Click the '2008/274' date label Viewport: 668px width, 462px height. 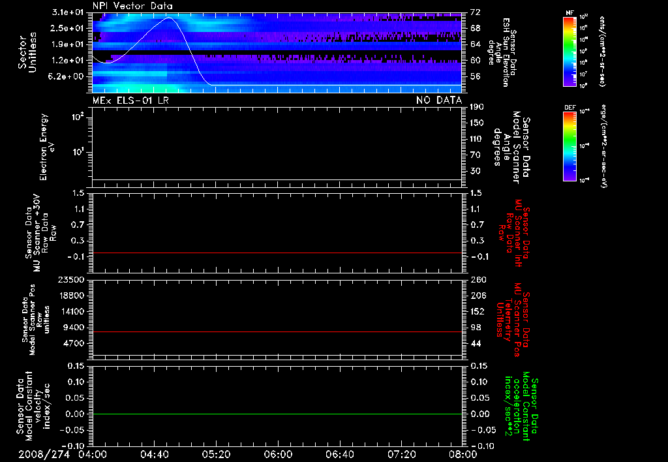(44, 454)
